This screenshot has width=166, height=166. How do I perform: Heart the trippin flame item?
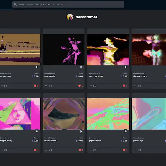[x=80, y=150]
